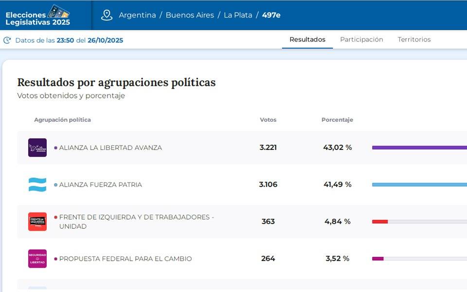Screen dimensions: 467x292
Task: Select the ALIANZA LA LIBERTAD AVANZA row name
Action: tap(110, 147)
